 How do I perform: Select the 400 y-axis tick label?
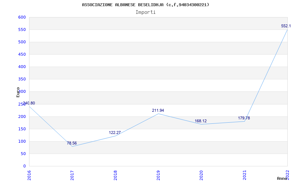click(22, 67)
